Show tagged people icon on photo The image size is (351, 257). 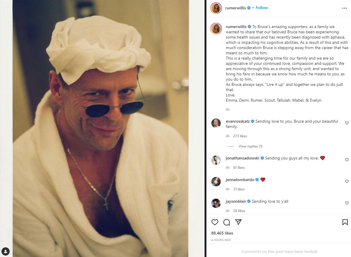pos(6,251)
